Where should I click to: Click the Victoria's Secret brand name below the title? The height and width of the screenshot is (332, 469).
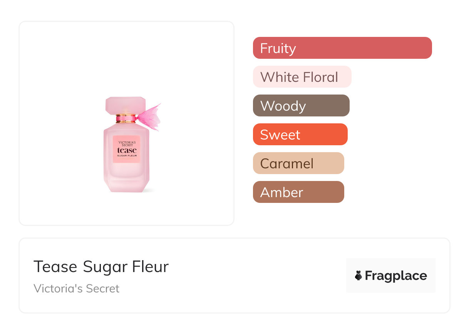tap(76, 289)
